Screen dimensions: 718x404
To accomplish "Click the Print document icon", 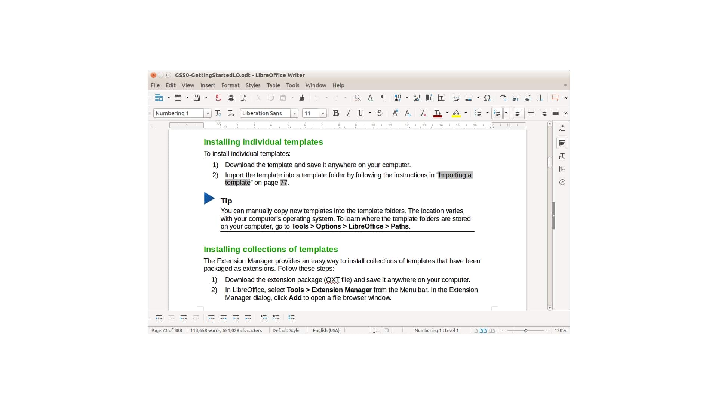I will (230, 98).
